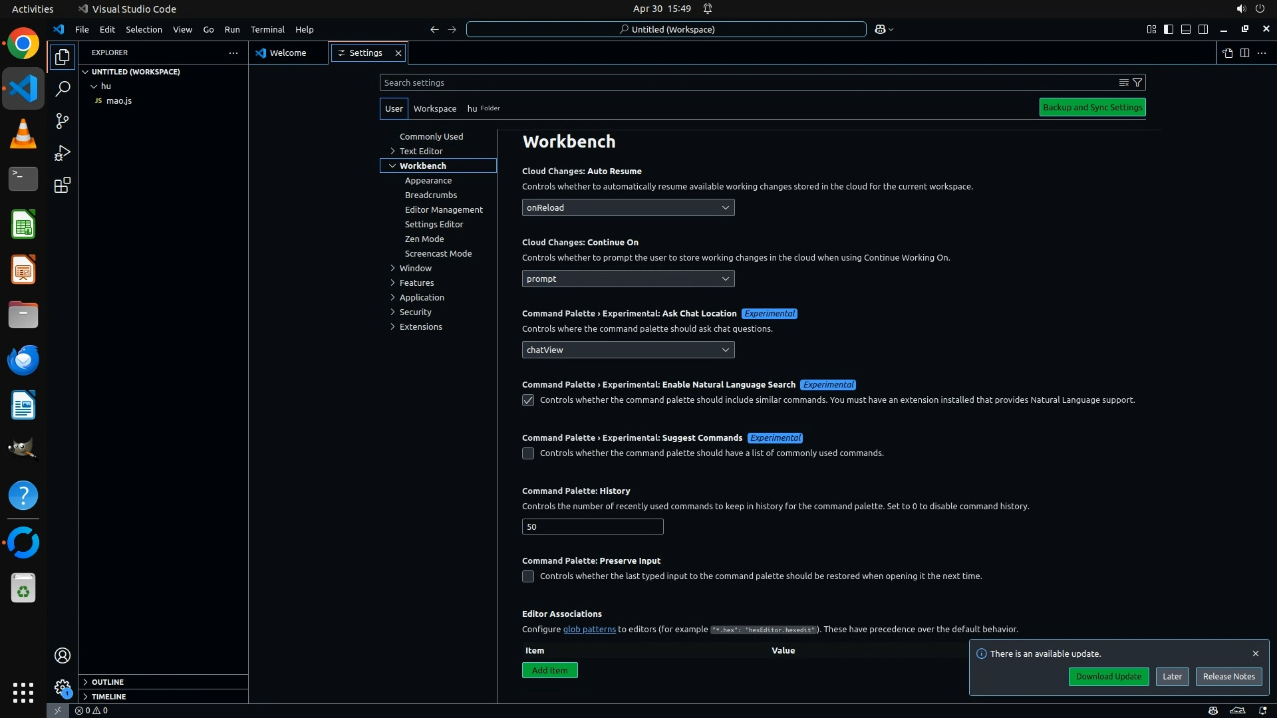Check the Preserve Input checkbox

528,576
